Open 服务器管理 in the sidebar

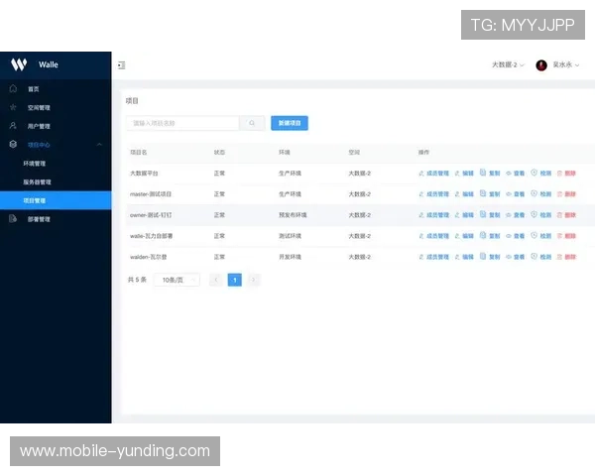point(38,182)
